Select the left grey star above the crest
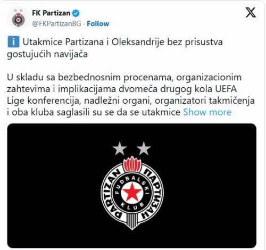Screen dimensions: 266x250 120,148
